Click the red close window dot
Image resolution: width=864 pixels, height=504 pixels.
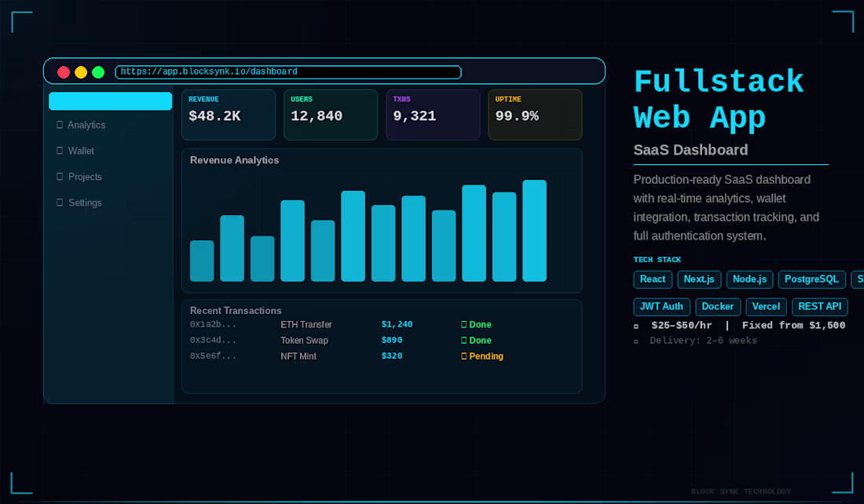pos(64,72)
